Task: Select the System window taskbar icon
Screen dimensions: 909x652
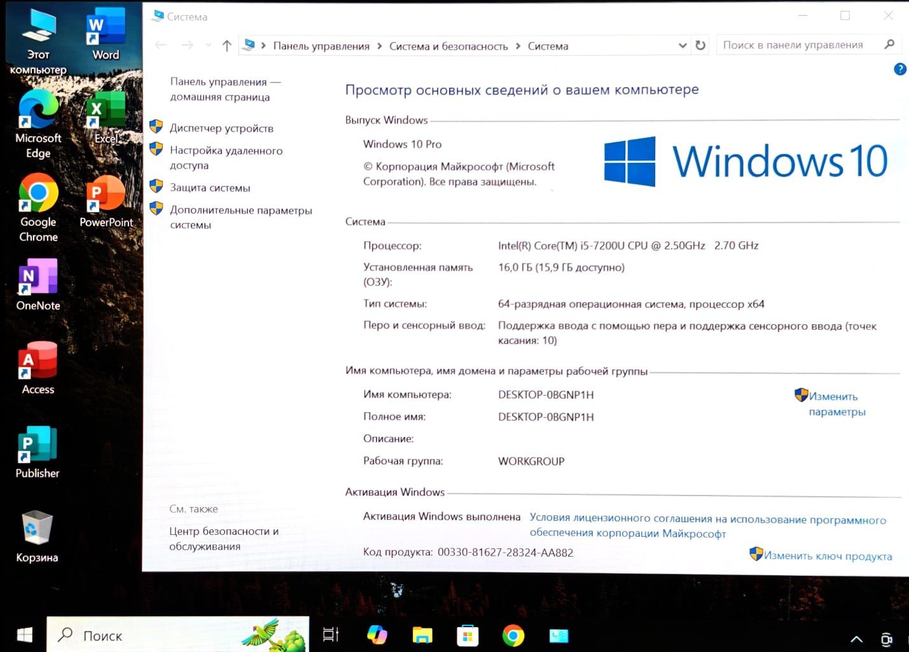Action: (559, 635)
